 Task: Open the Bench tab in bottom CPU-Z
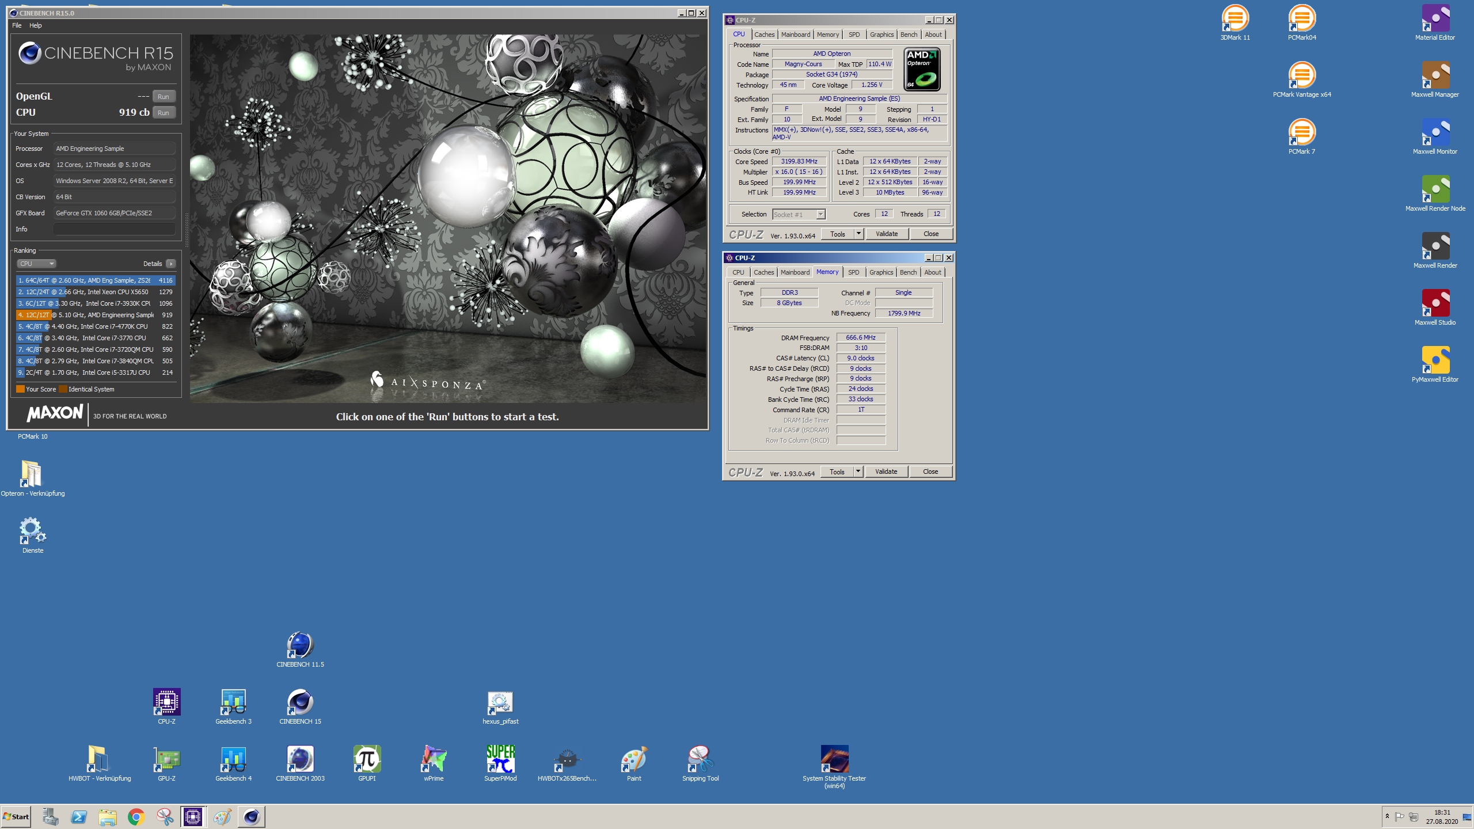tap(908, 272)
